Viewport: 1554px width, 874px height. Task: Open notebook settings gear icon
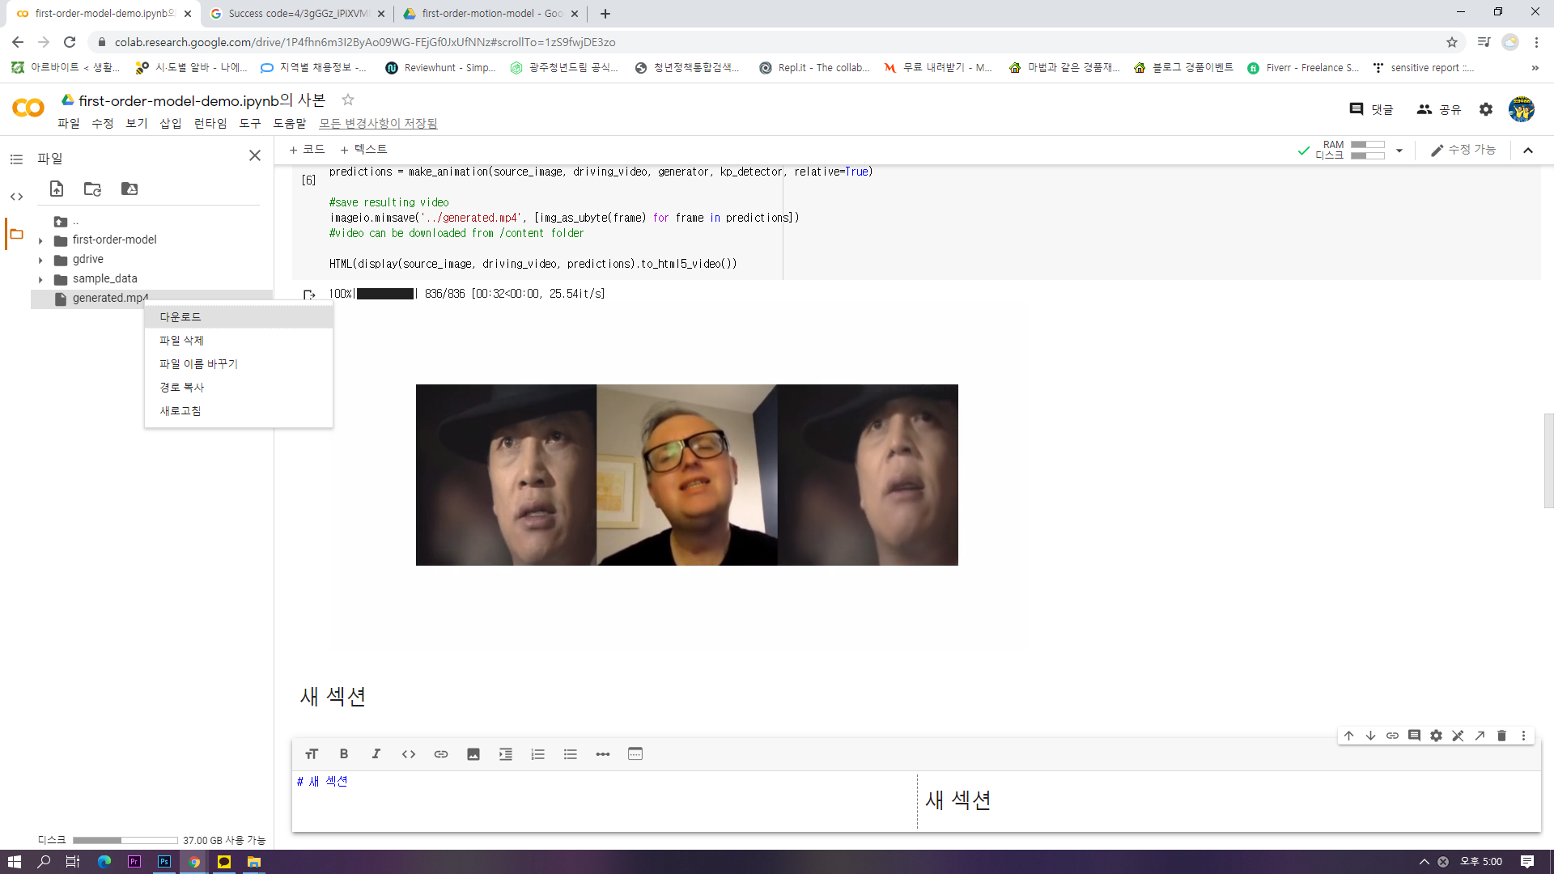pyautogui.click(x=1486, y=109)
